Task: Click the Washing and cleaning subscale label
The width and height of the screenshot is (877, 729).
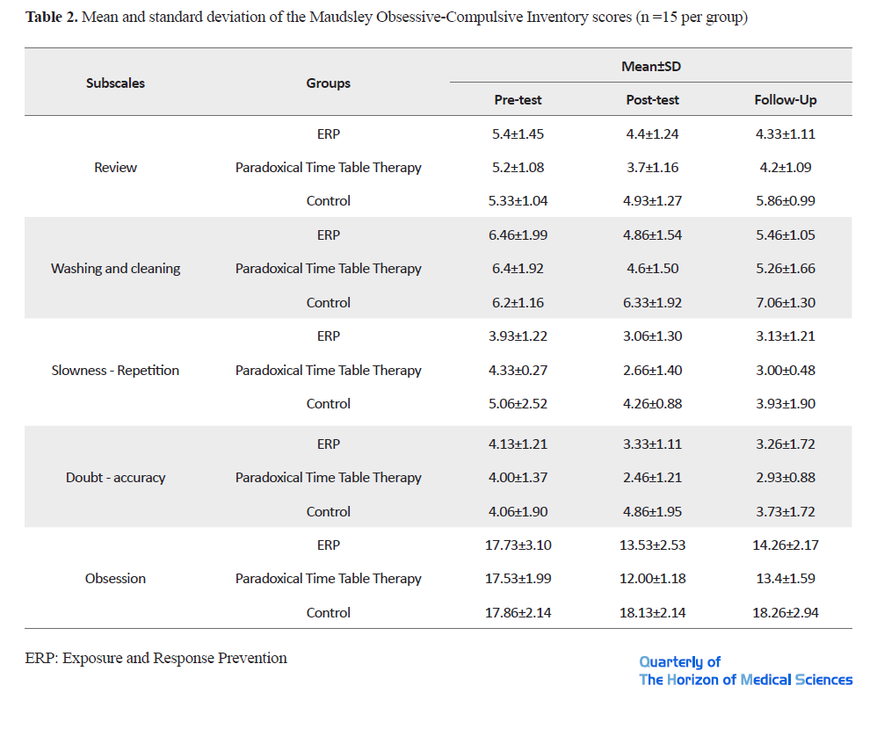Action: click(115, 269)
